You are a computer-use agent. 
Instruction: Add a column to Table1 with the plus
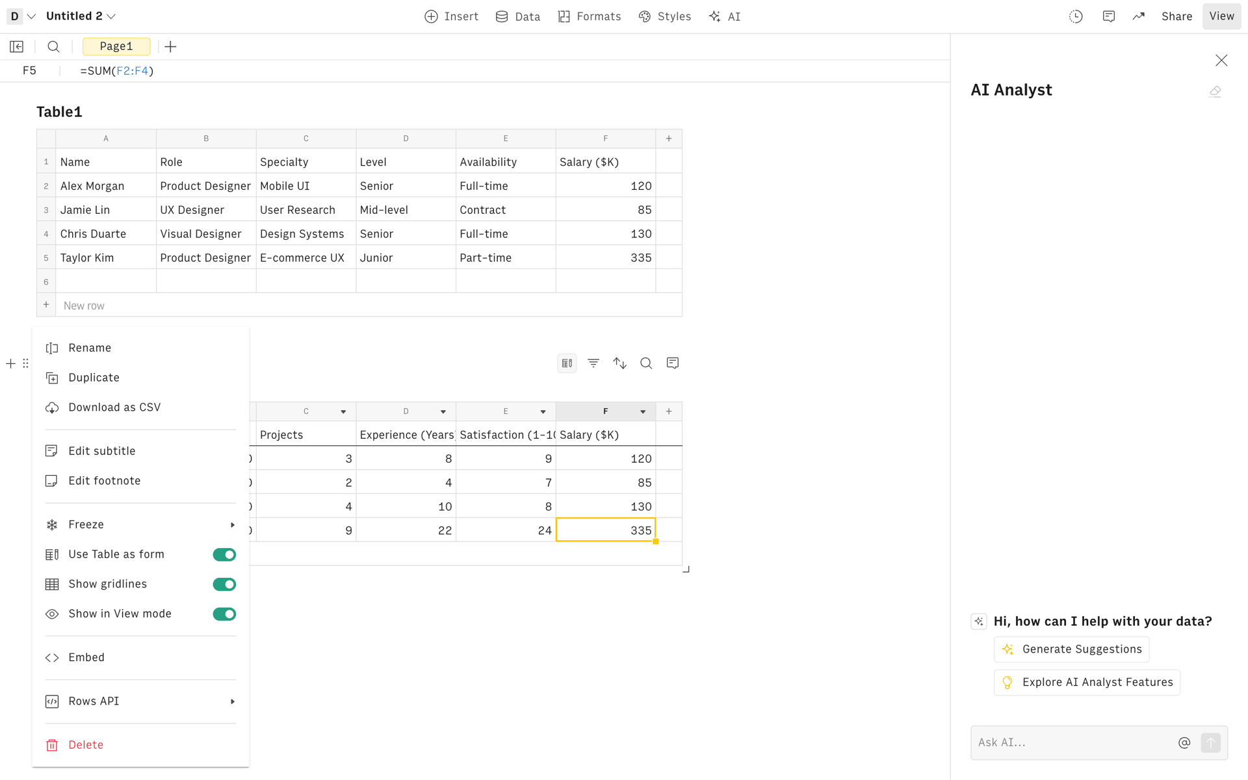[669, 138]
